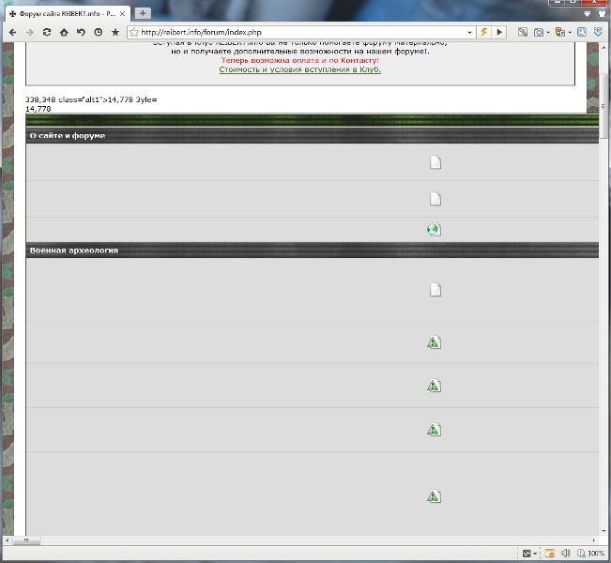Click the horizontal scrollbar thumb
This screenshot has height=563, width=611.
point(26,540)
